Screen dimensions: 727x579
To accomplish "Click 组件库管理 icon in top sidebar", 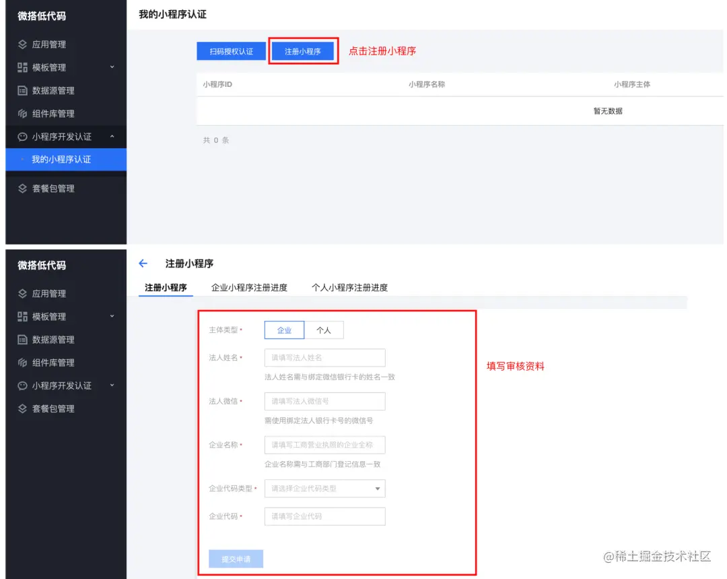I will coord(22,113).
